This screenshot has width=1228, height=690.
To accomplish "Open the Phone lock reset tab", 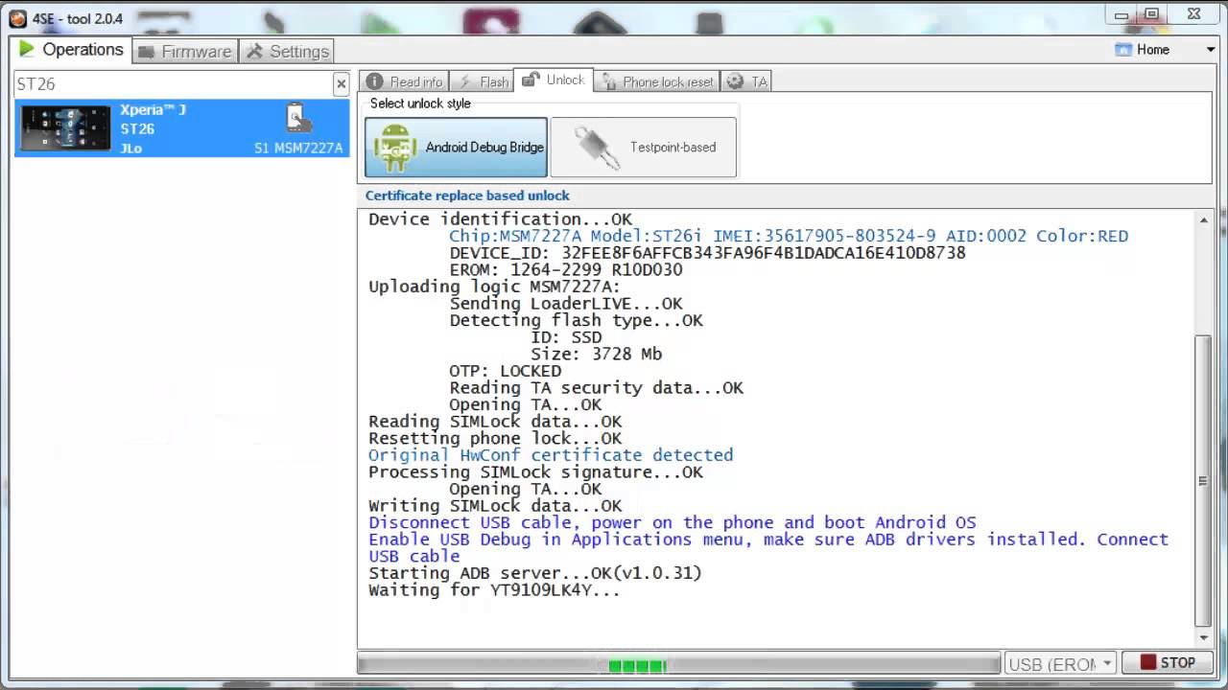I will (656, 81).
